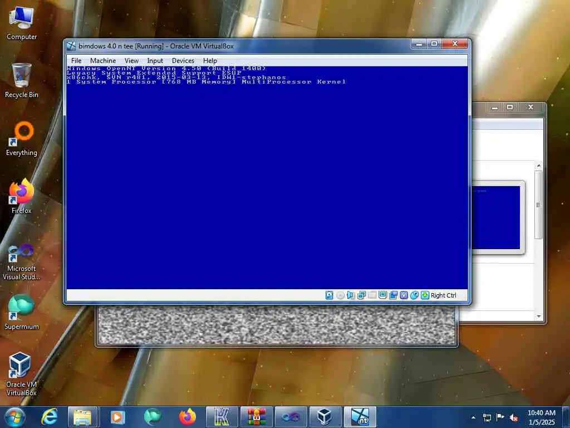Switch to WinRAR on the taskbar
The image size is (570, 428).
pyautogui.click(x=256, y=417)
